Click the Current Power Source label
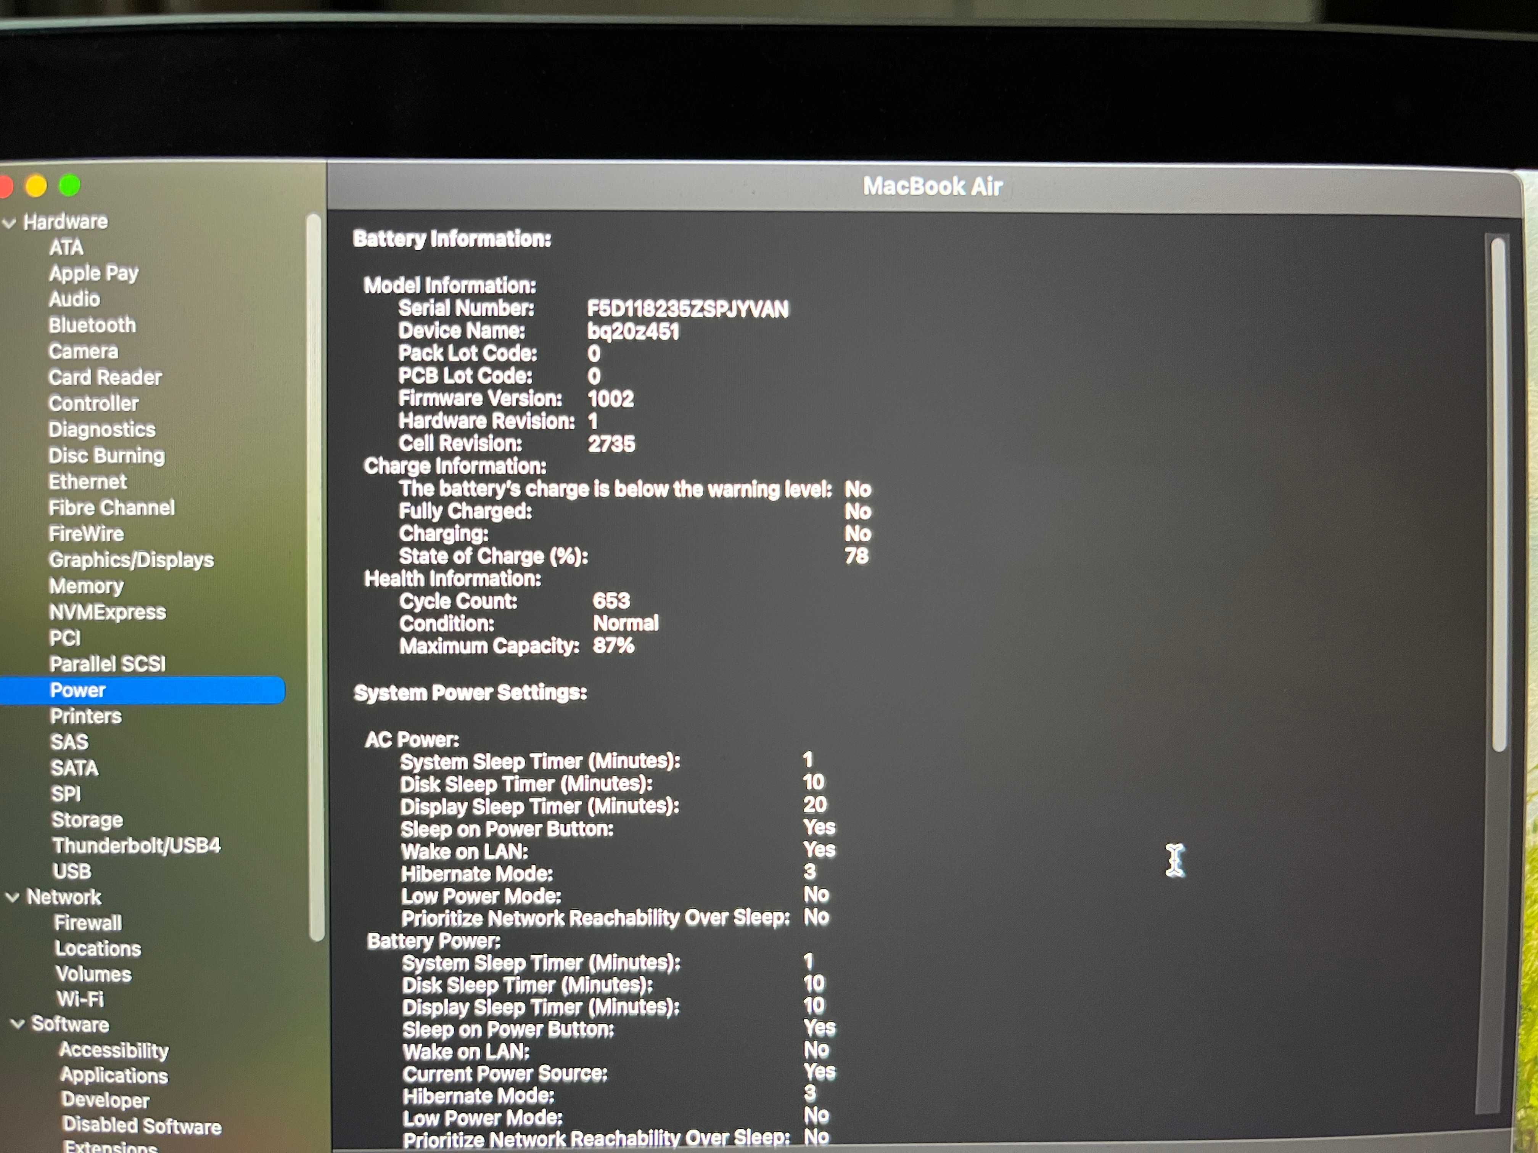1538x1153 pixels. [x=505, y=1074]
